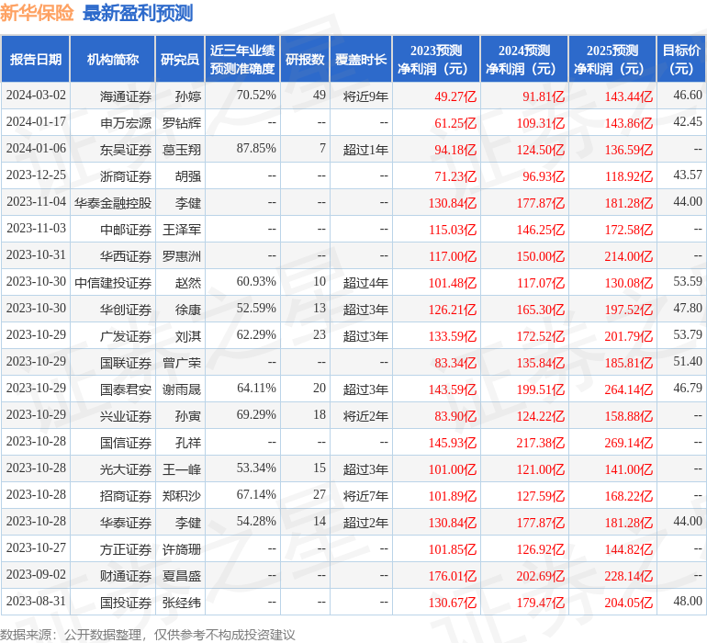Click the date 2023-12-25

36,175
